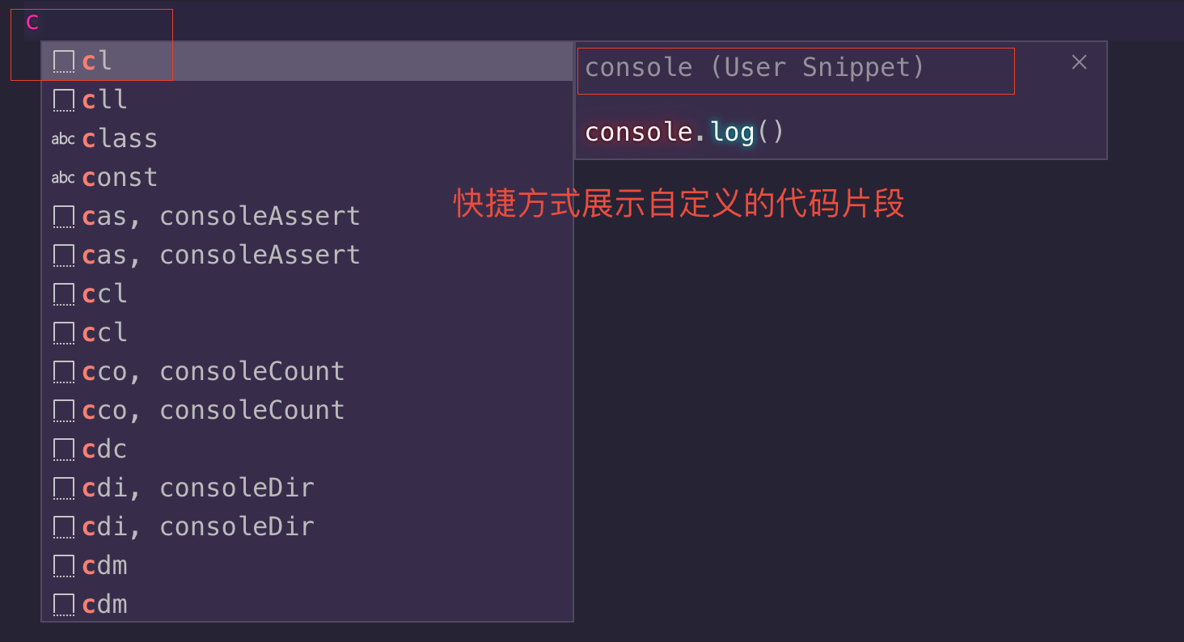
Task: Click the abc word icon beside class
Action: pyautogui.click(x=63, y=139)
